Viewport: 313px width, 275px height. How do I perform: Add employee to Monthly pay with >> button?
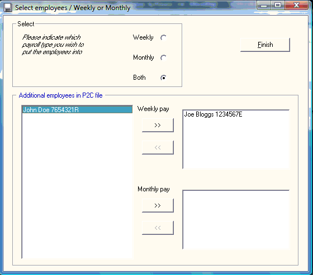[158, 205]
